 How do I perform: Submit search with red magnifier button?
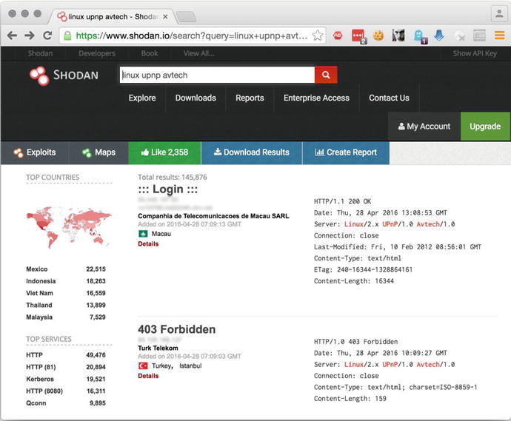coord(326,75)
